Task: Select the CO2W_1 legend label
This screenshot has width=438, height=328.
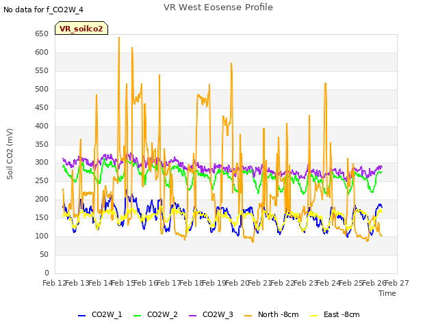Action: pyautogui.click(x=107, y=314)
